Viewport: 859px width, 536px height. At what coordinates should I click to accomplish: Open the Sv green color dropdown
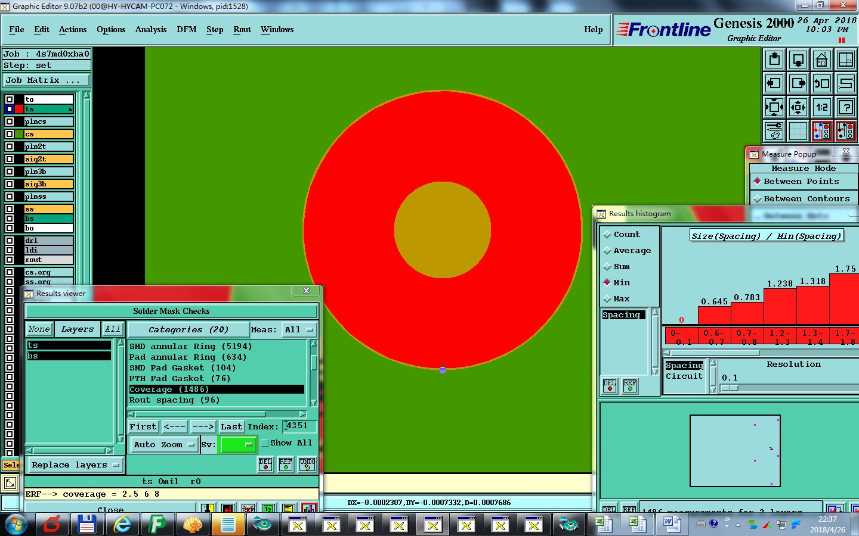(238, 445)
